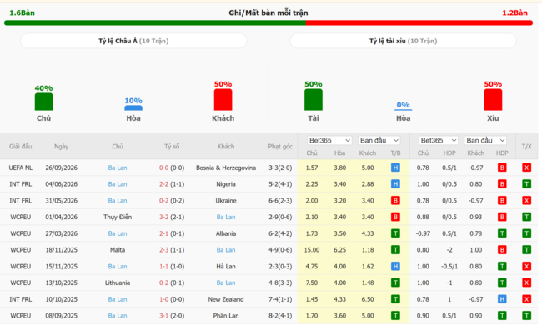The image size is (542, 330).
Task: Open the Ban đầu dropdown beside first Bet365
Action: click(379, 140)
